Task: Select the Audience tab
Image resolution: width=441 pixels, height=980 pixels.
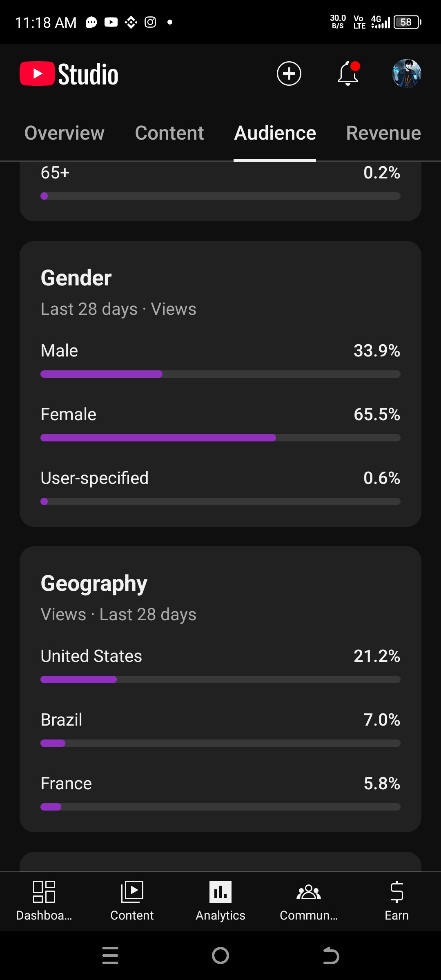Action: pyautogui.click(x=275, y=133)
